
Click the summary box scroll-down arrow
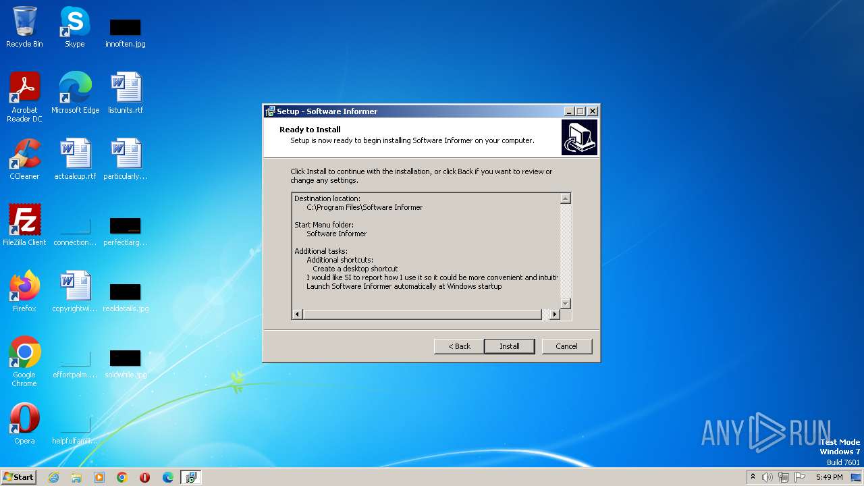[566, 304]
